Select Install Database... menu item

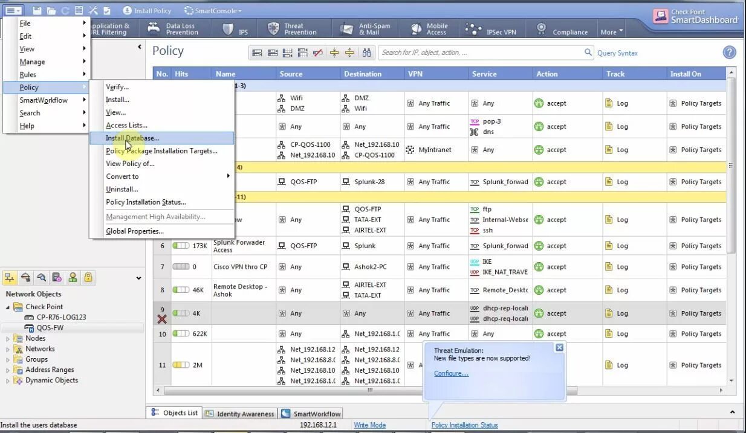[x=161, y=138]
